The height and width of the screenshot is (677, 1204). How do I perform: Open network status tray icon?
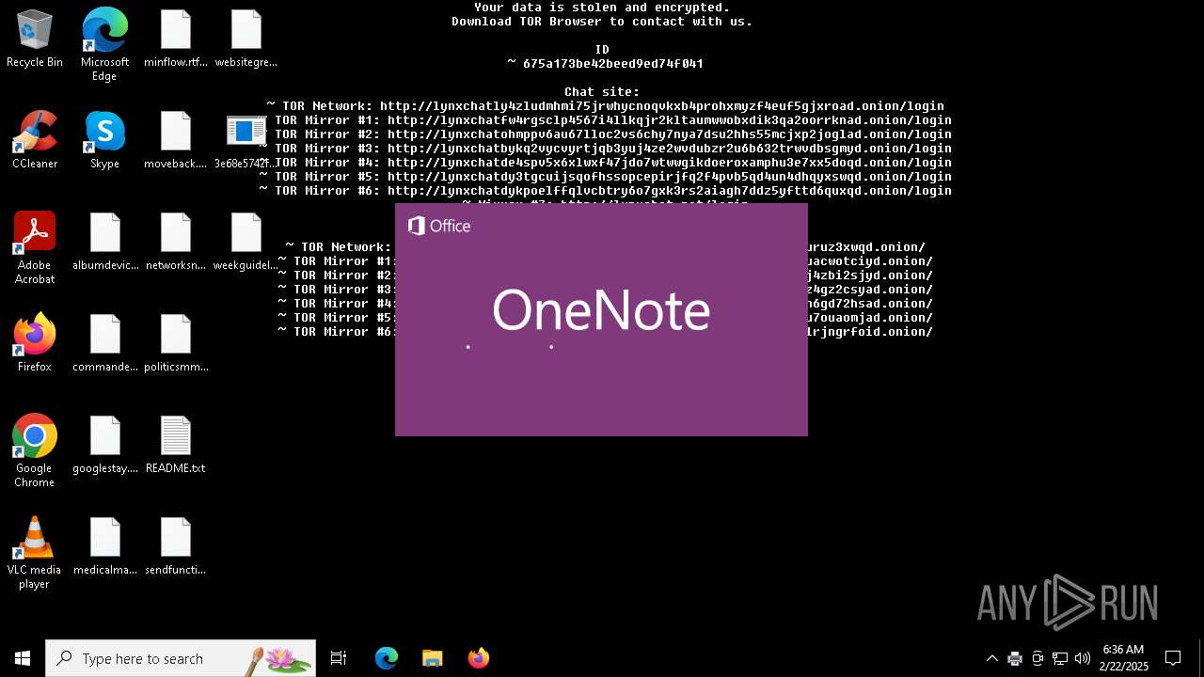[1060, 658]
